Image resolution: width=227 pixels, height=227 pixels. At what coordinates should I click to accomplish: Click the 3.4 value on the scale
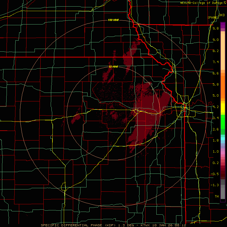216,118
